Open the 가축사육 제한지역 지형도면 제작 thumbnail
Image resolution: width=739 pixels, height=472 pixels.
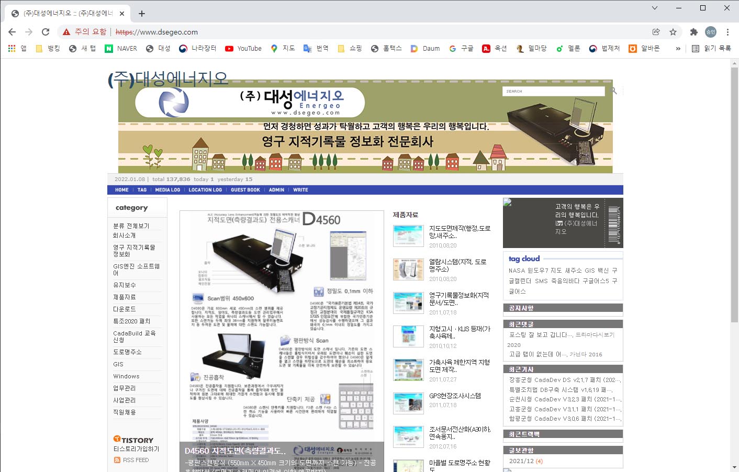pos(408,370)
